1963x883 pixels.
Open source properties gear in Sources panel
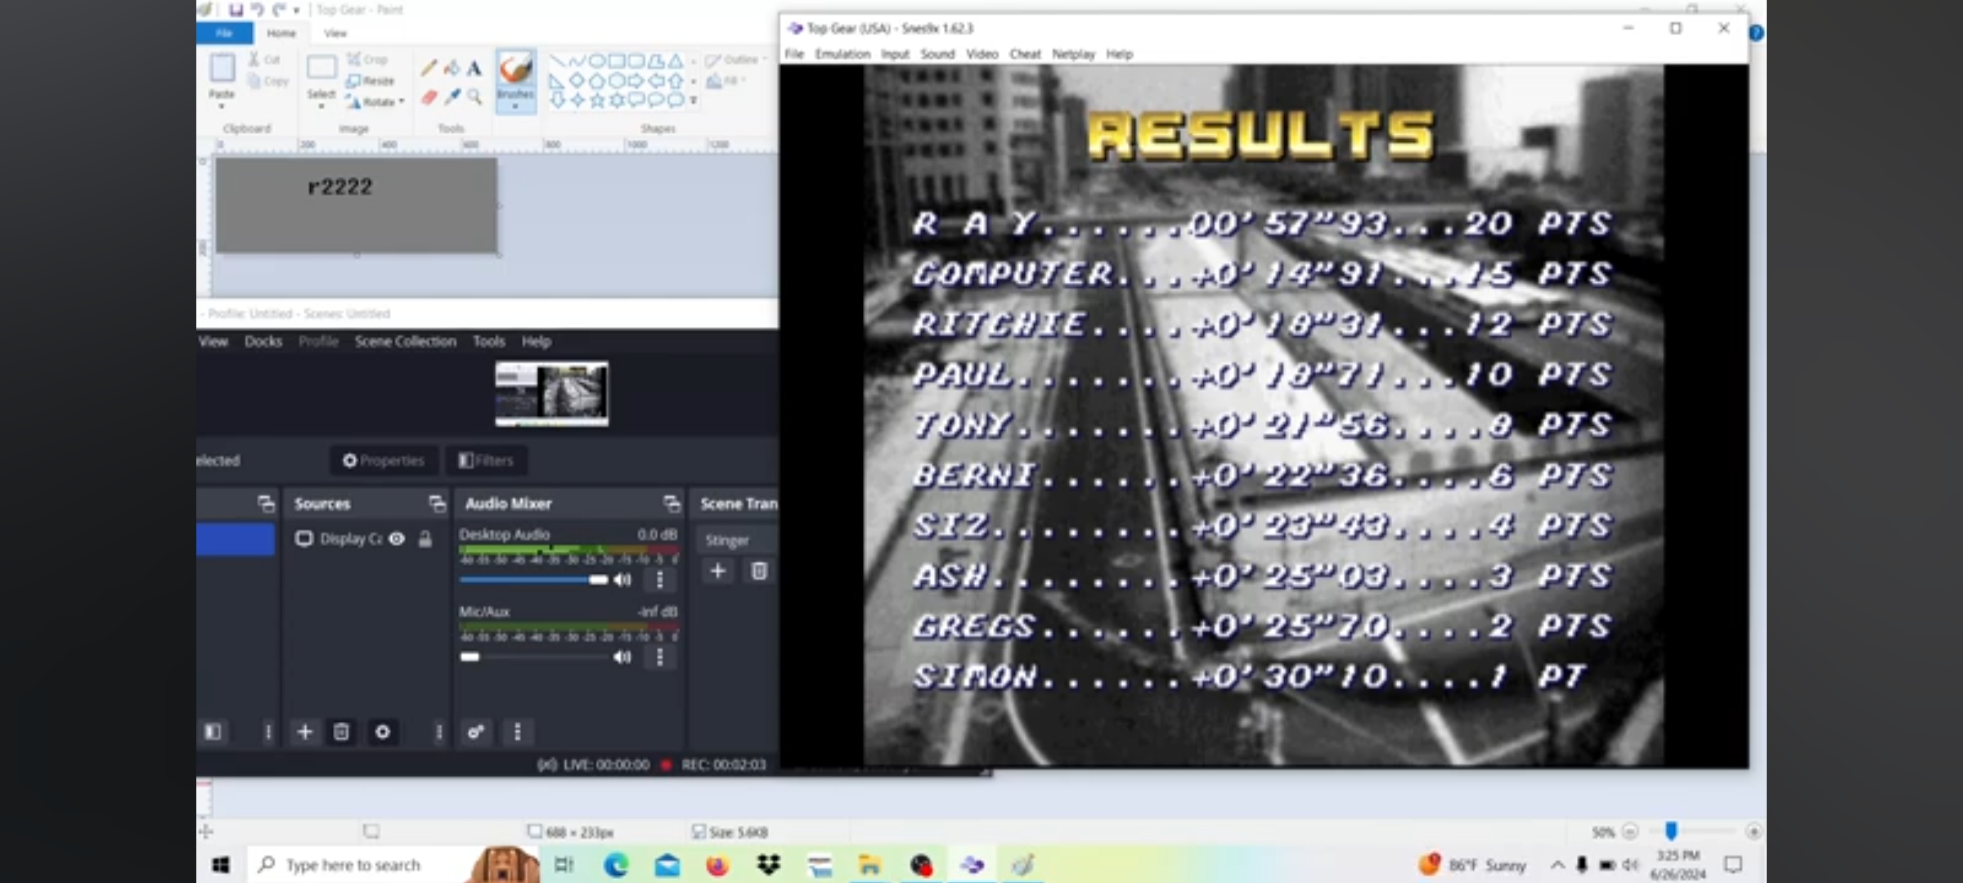382,732
